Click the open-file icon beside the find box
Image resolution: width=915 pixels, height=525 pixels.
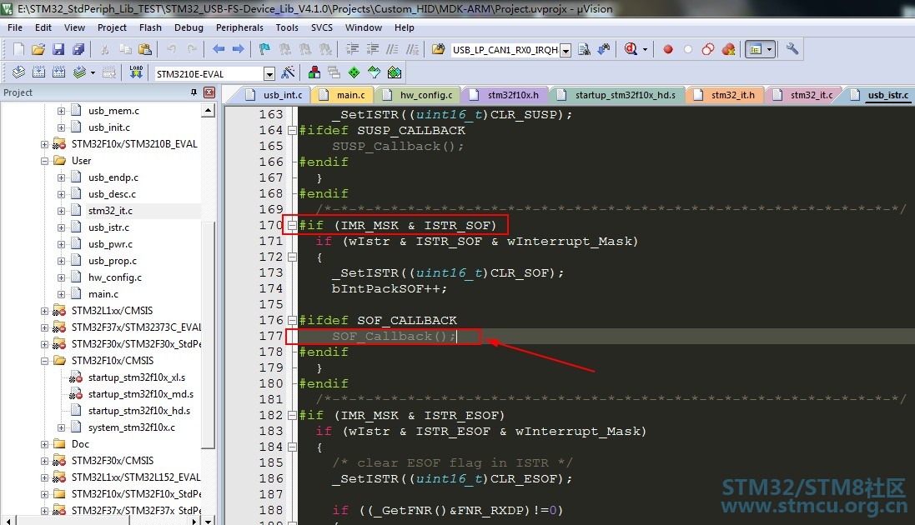(x=438, y=50)
